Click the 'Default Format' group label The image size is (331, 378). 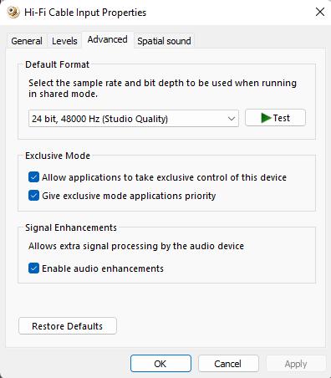pos(57,64)
